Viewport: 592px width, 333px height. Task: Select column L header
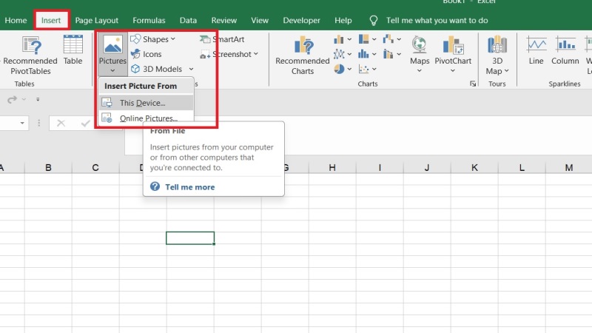[x=522, y=168]
